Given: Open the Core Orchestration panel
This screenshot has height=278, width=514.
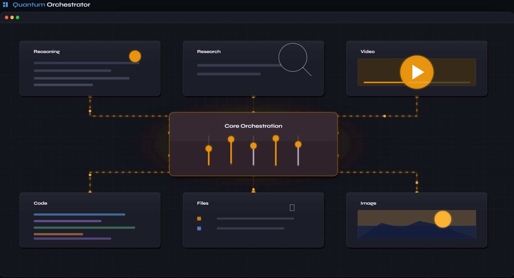Looking at the screenshot, I should tap(253, 126).
